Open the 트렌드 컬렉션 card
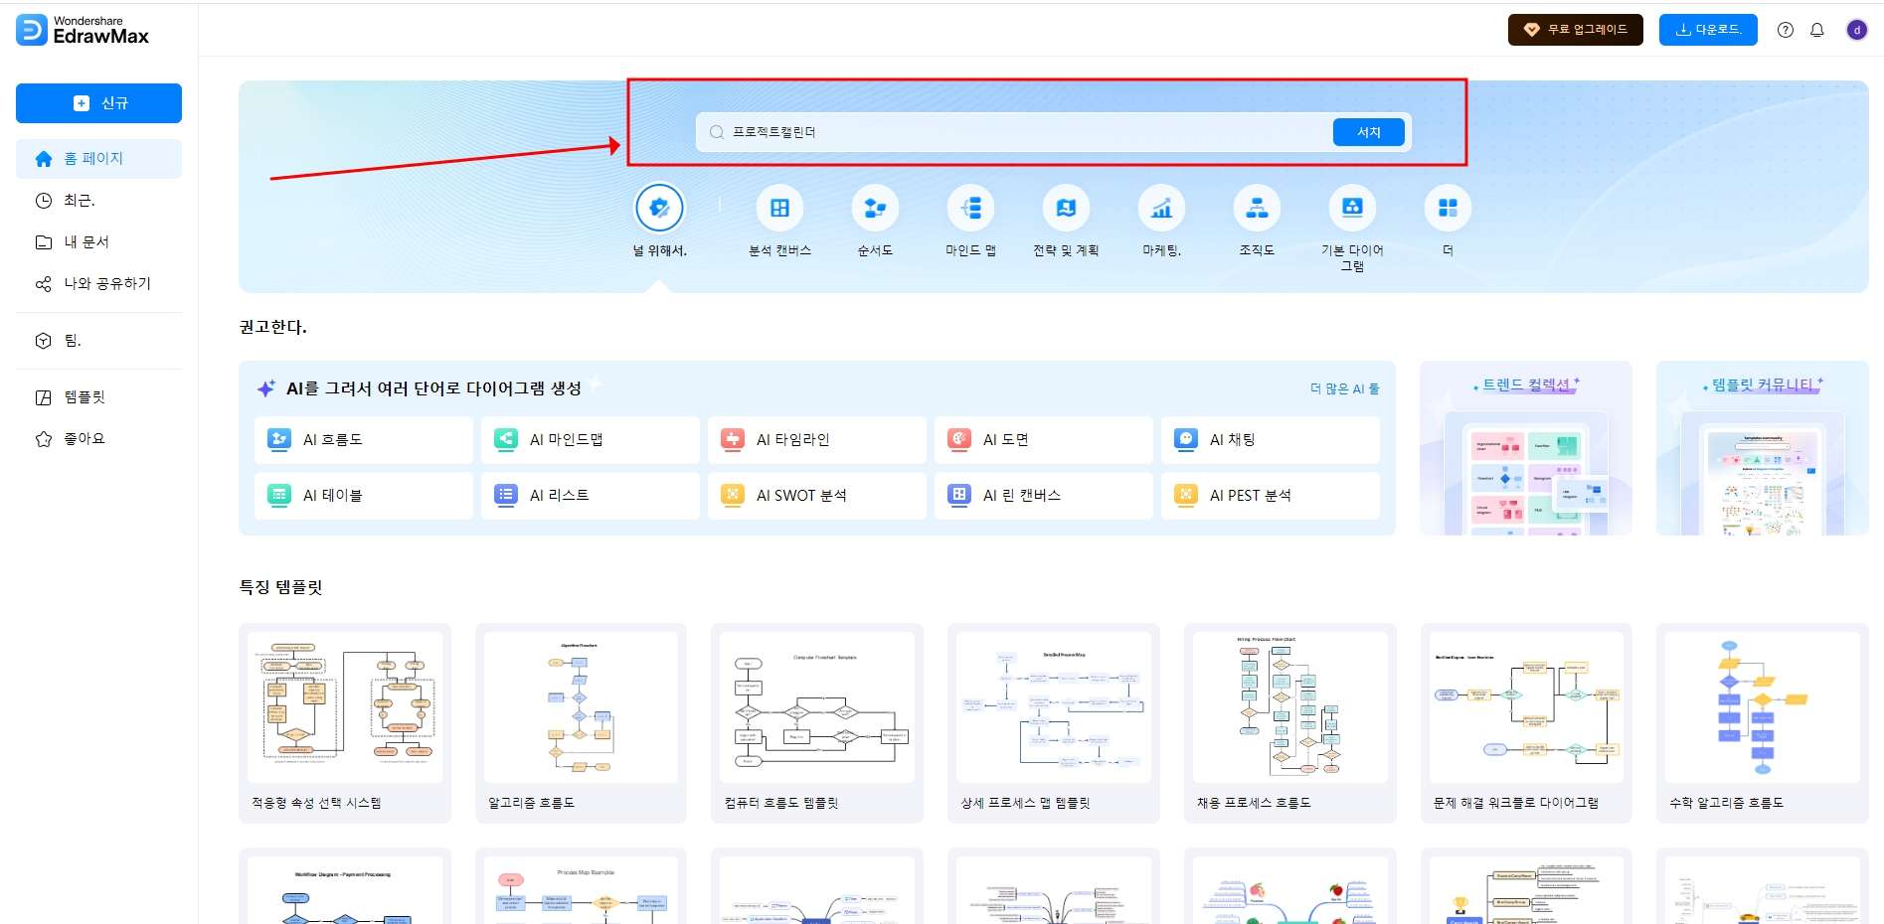The width and height of the screenshot is (1884, 924). tap(1525, 448)
